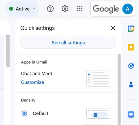Click See all settings button
Viewport: 139px width, 125px height.
(x=68, y=43)
